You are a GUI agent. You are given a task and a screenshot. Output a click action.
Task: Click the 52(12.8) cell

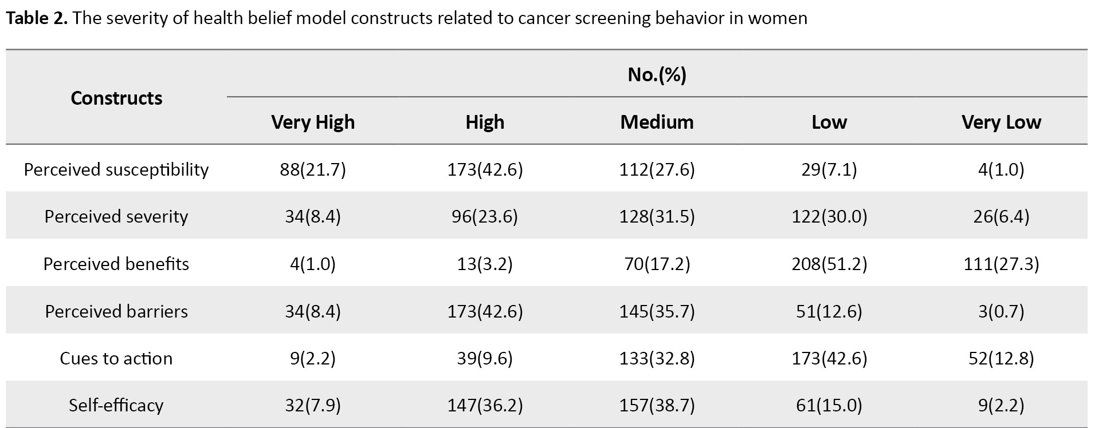click(1001, 358)
